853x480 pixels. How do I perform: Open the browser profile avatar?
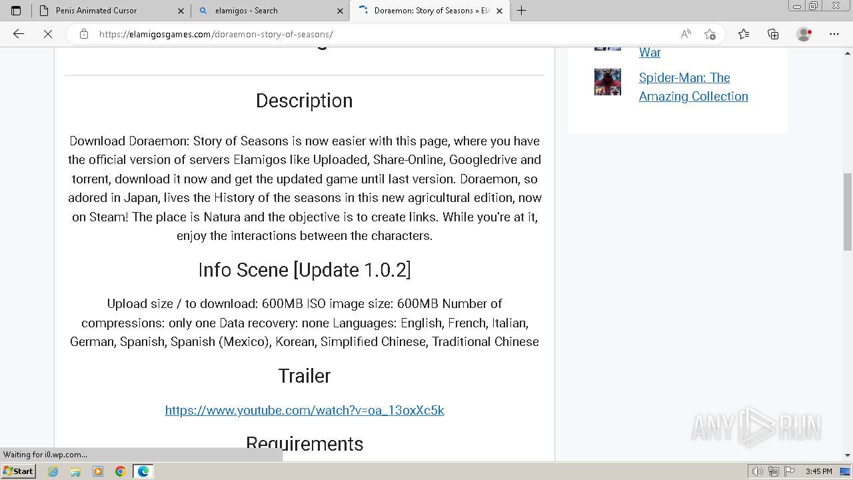click(804, 34)
